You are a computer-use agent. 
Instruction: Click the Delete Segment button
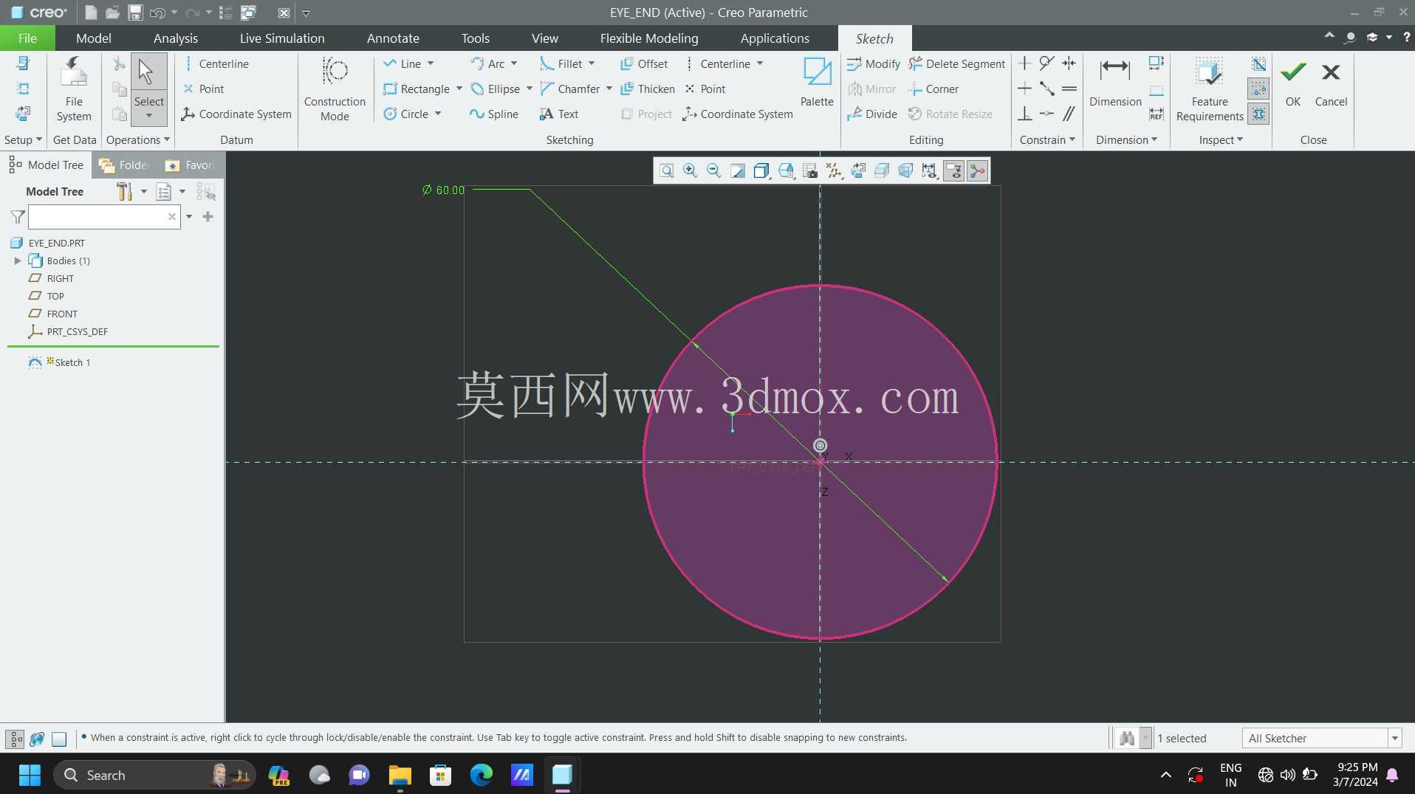957,63
